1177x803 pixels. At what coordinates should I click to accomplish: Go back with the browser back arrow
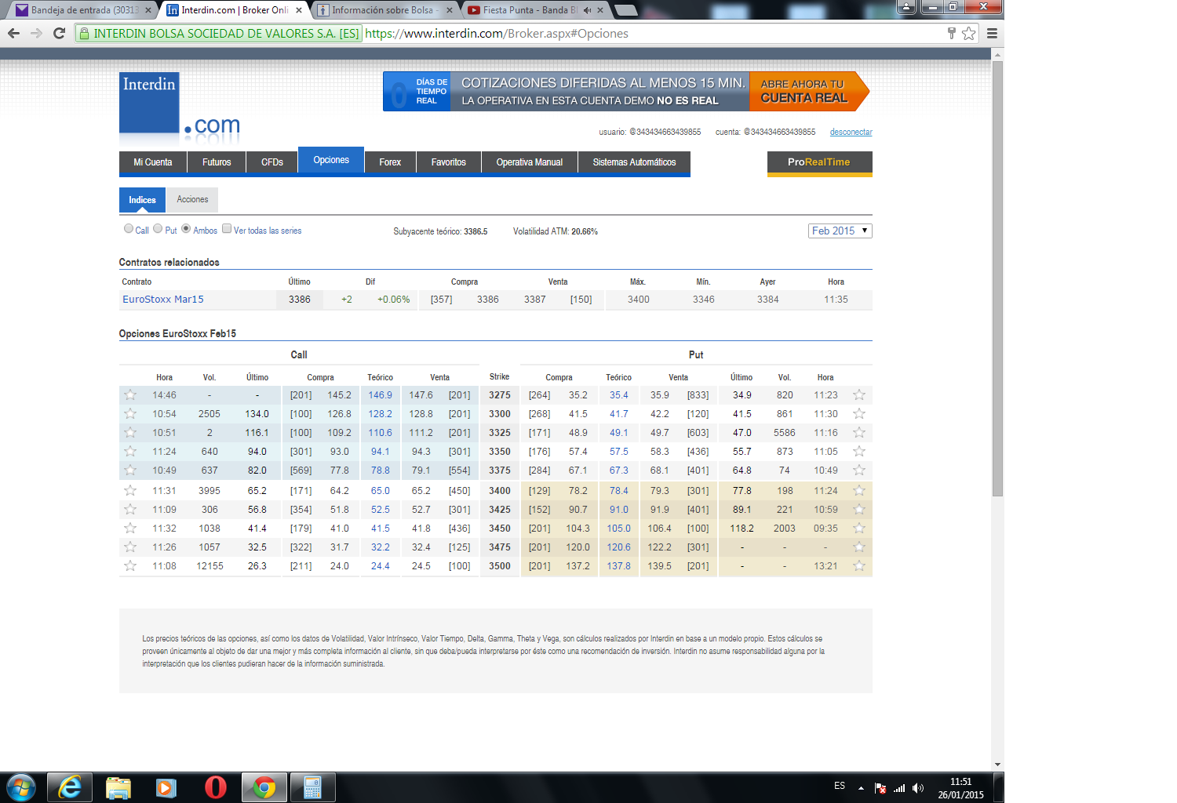[x=13, y=33]
